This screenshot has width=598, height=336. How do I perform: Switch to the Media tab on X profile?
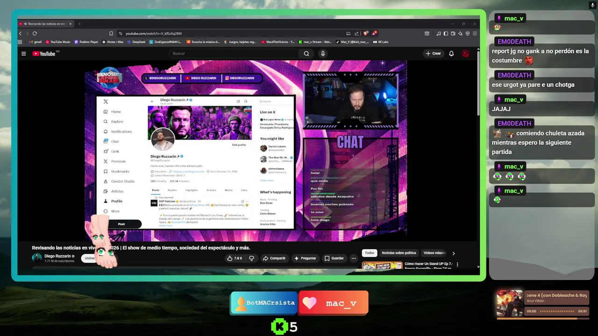(x=228, y=190)
